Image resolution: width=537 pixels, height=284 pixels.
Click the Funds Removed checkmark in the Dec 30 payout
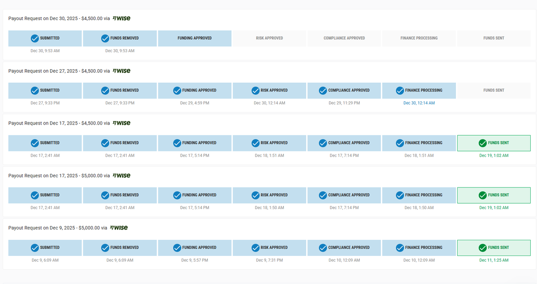click(105, 38)
